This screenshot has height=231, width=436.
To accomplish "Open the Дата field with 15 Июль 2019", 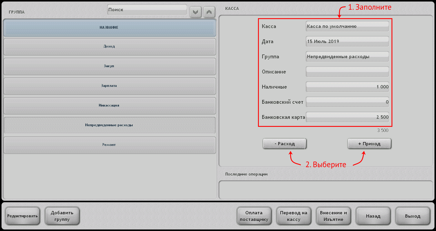I will (347, 41).
